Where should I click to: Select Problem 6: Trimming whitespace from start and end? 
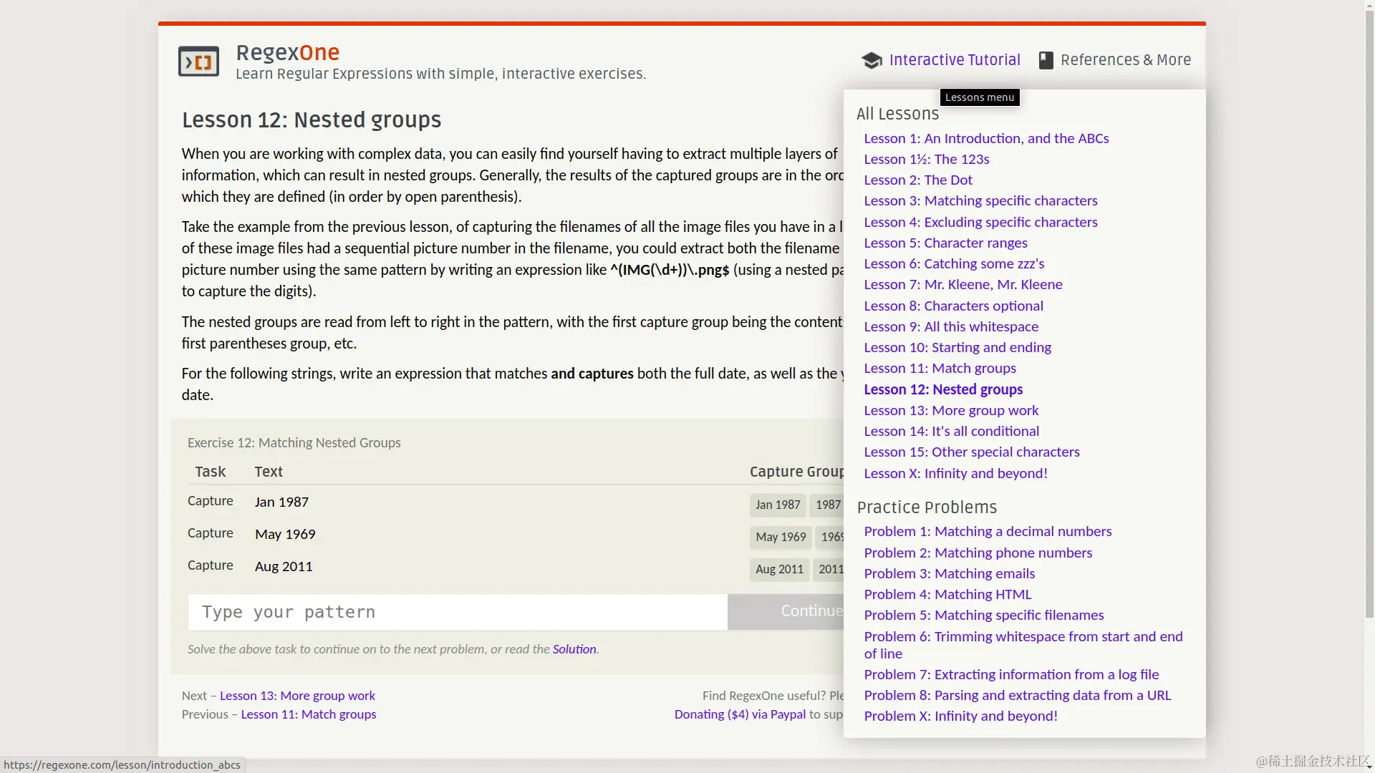coord(1022,637)
